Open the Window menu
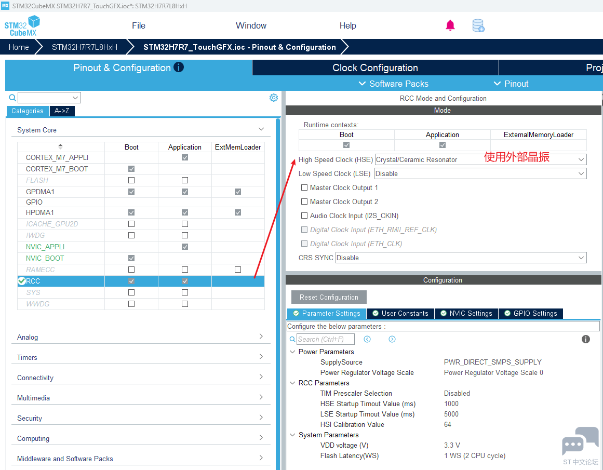603x470 pixels. click(x=251, y=26)
